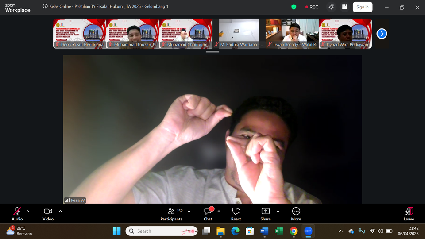Expand audio options chevron beside Audio
The image size is (425, 239).
tap(28, 211)
